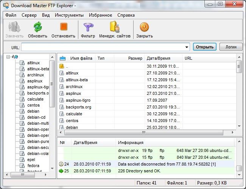Click the green arrow icon on log row 25

(61, 171)
